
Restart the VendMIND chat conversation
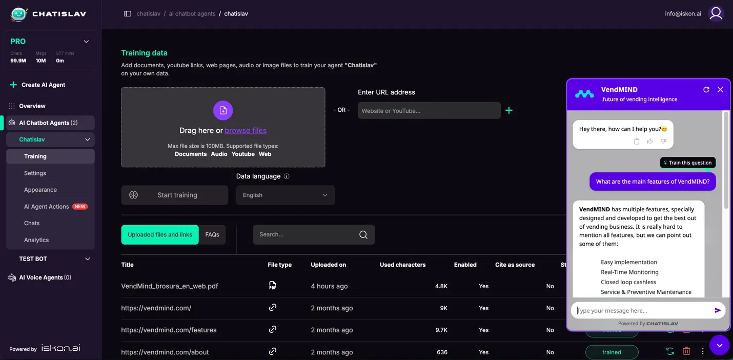(x=706, y=89)
